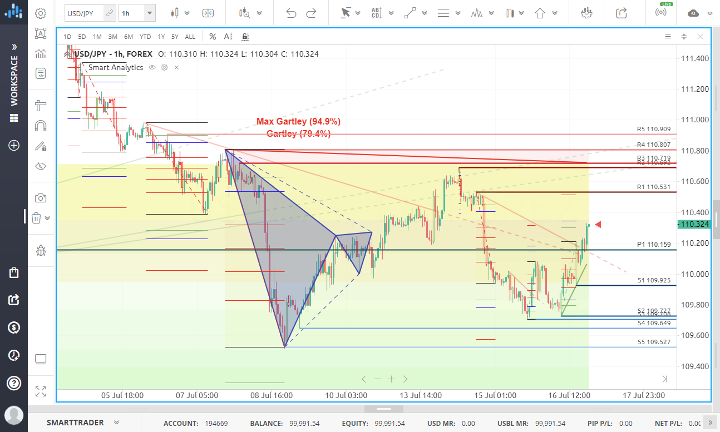Viewport: 720px width, 432px height.
Task: Add a new workspace with plus button
Action: (14, 146)
